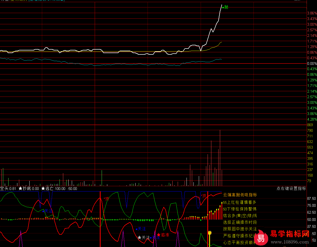Click the green 抛 sell marker
Screen dimensions: 317x247
pyautogui.click(x=225, y=7)
